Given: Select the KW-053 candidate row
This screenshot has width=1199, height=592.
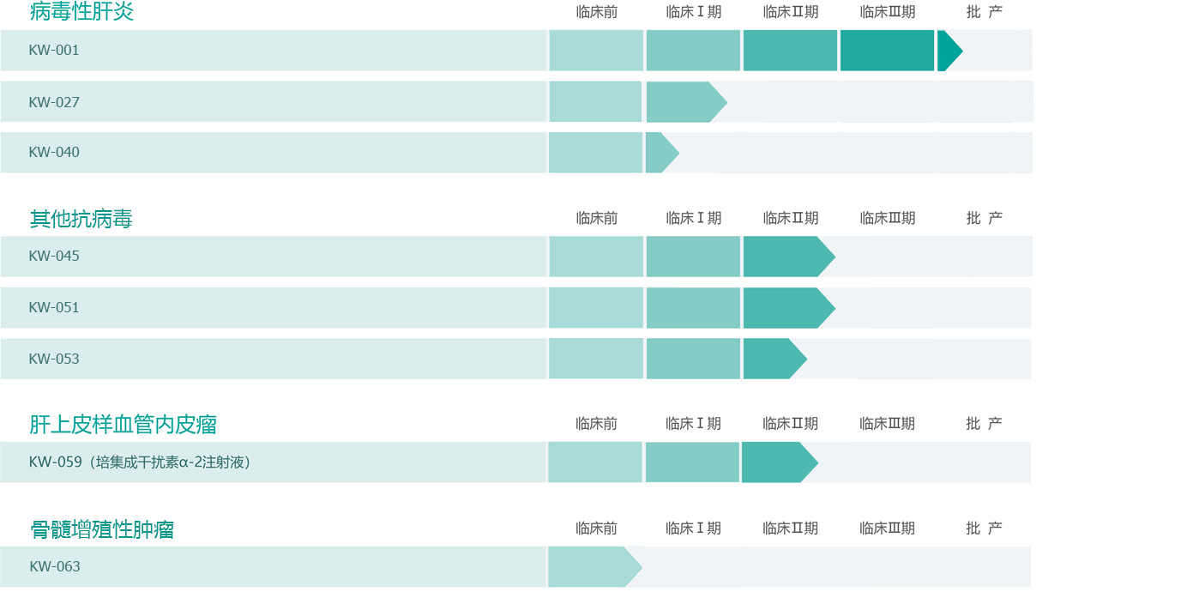Looking at the screenshot, I should (54, 359).
